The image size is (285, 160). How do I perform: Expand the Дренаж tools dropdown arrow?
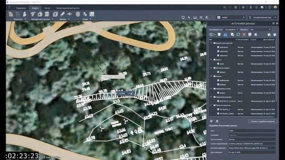click(x=69, y=19)
